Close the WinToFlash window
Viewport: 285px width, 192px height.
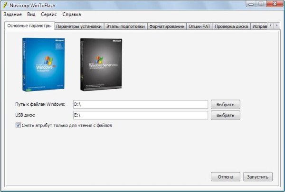[275, 4]
